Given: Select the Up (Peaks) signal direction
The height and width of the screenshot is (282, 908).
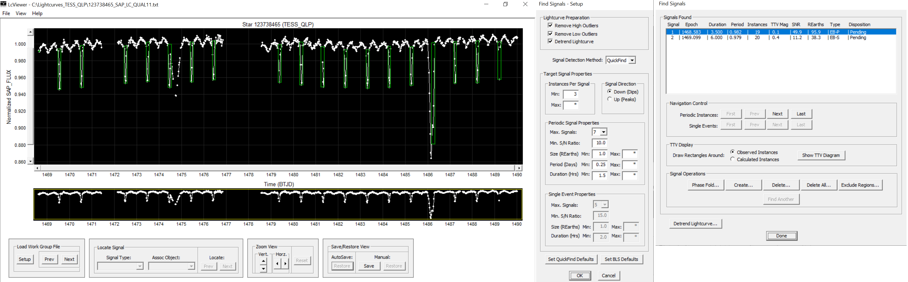Looking at the screenshot, I should coord(610,99).
